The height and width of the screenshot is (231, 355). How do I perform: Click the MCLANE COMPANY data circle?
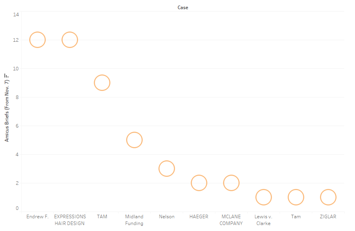pos(231,183)
